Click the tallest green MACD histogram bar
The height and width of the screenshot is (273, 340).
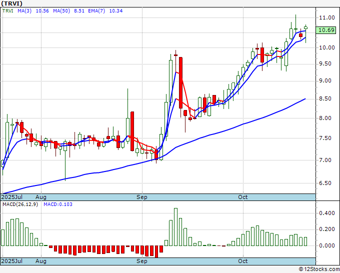coord(175,227)
